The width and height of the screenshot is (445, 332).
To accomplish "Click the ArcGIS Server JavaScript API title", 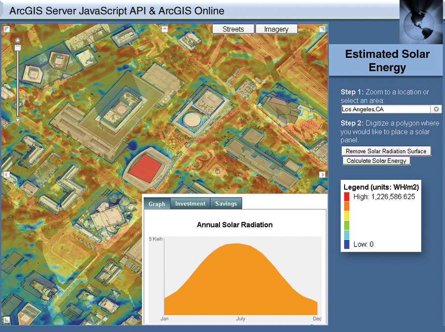I will pos(117,11).
